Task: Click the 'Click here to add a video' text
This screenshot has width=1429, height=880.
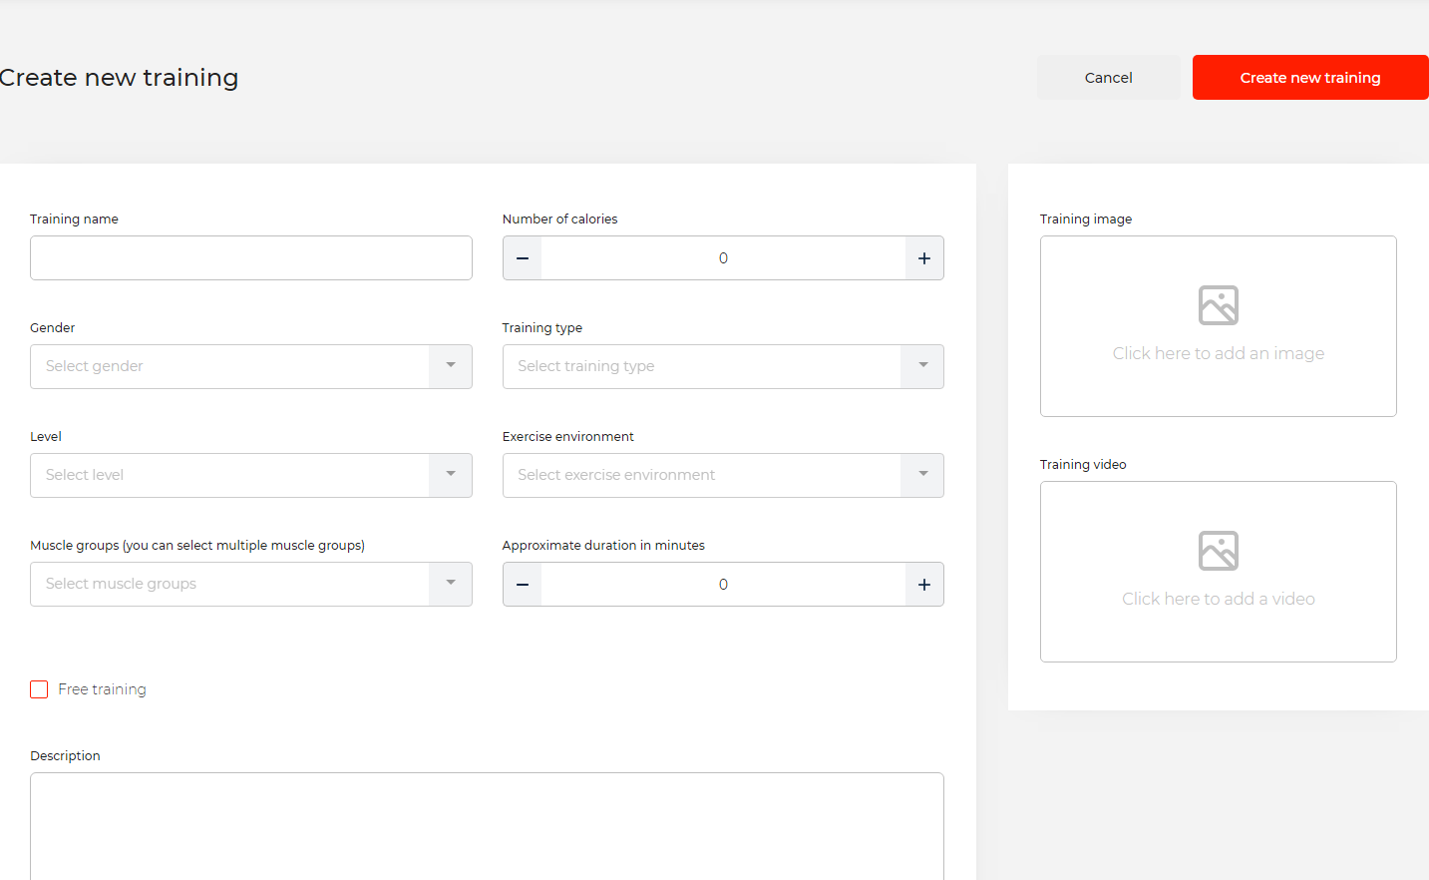Action: pos(1218,599)
